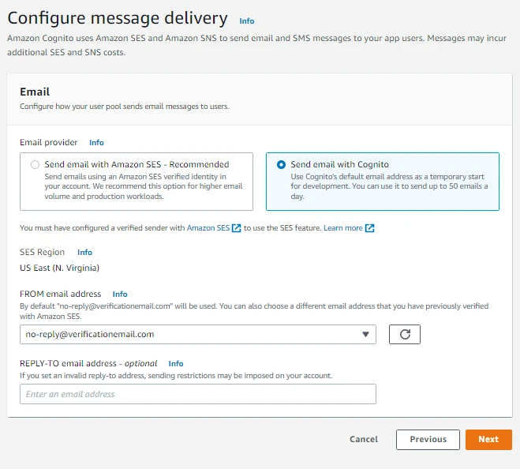Open the FROM email address dropdown field
The image size is (520, 469).
pos(189,334)
